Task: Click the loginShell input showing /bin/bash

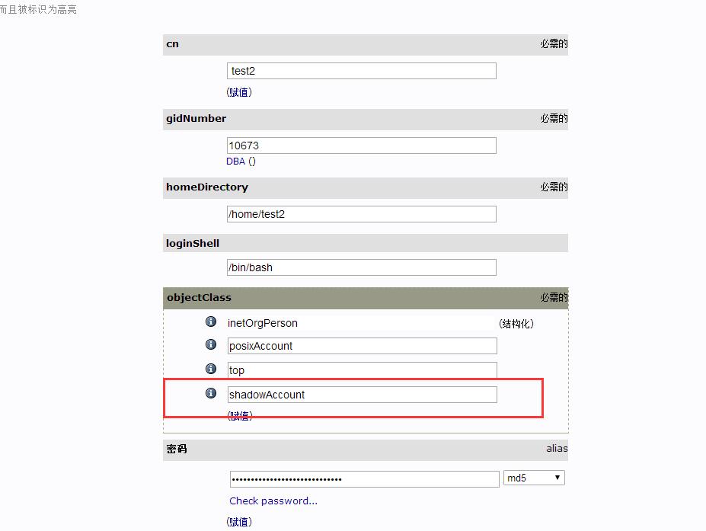Action: point(360,267)
